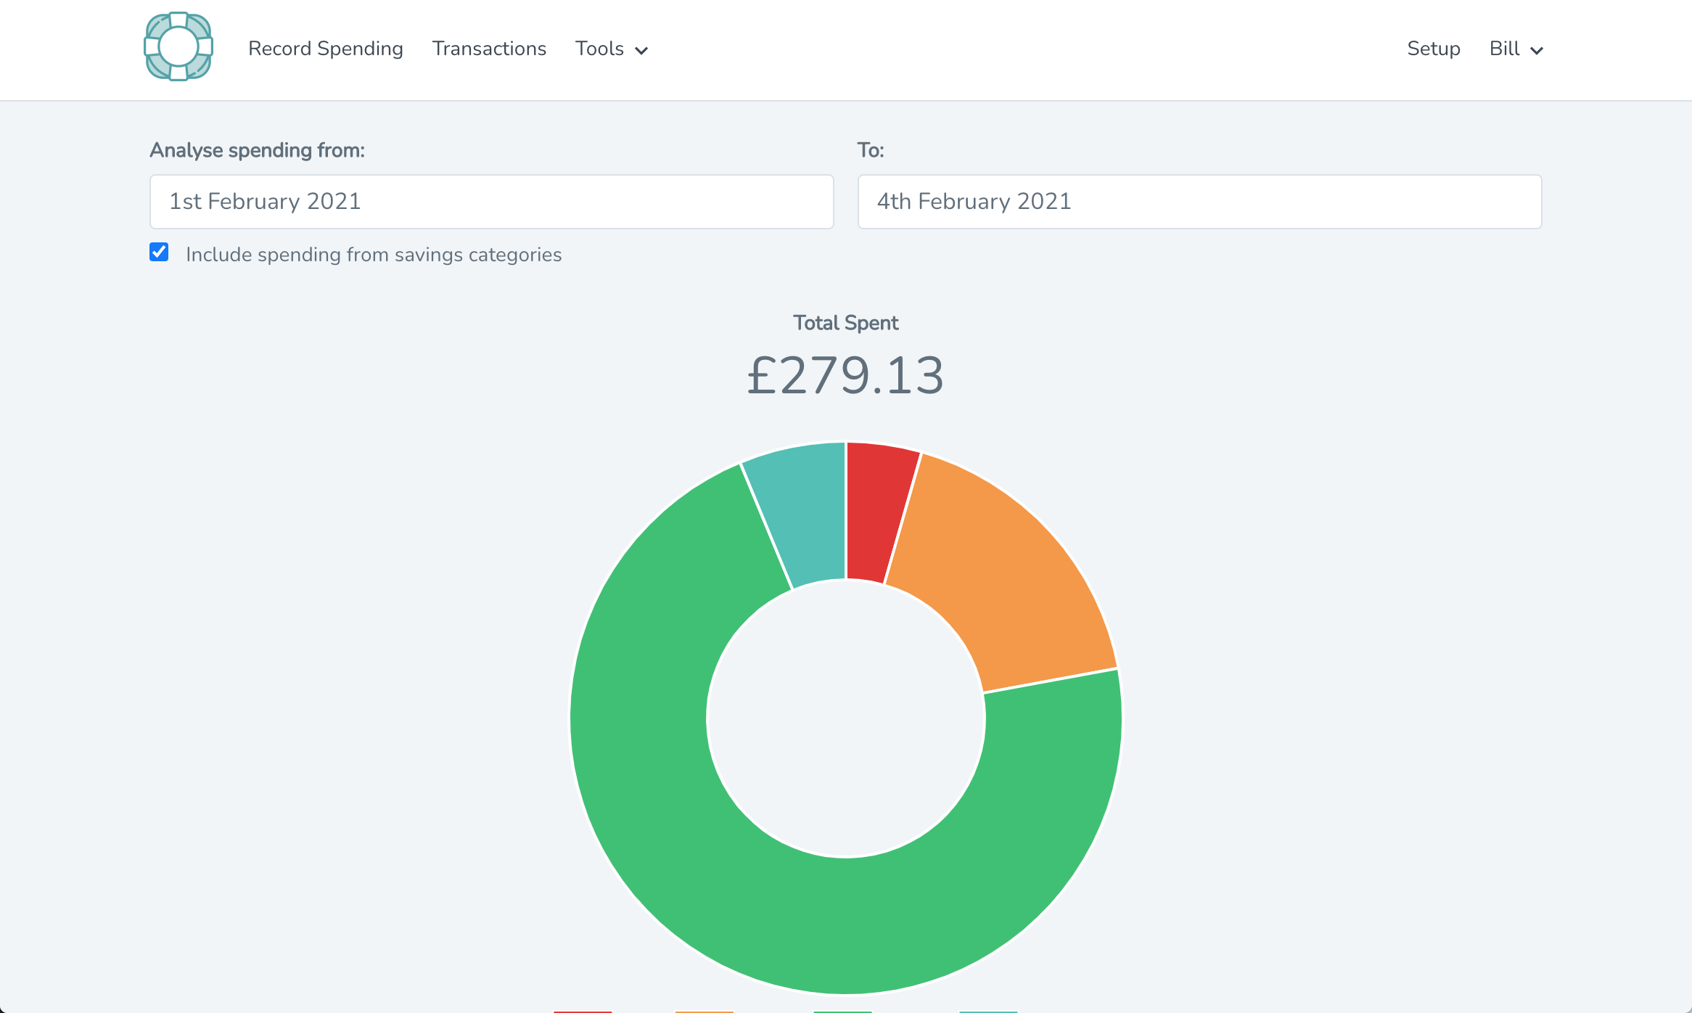1692x1013 pixels.
Task: Click the chevron arrow beside Bill
Action: pos(1537,51)
